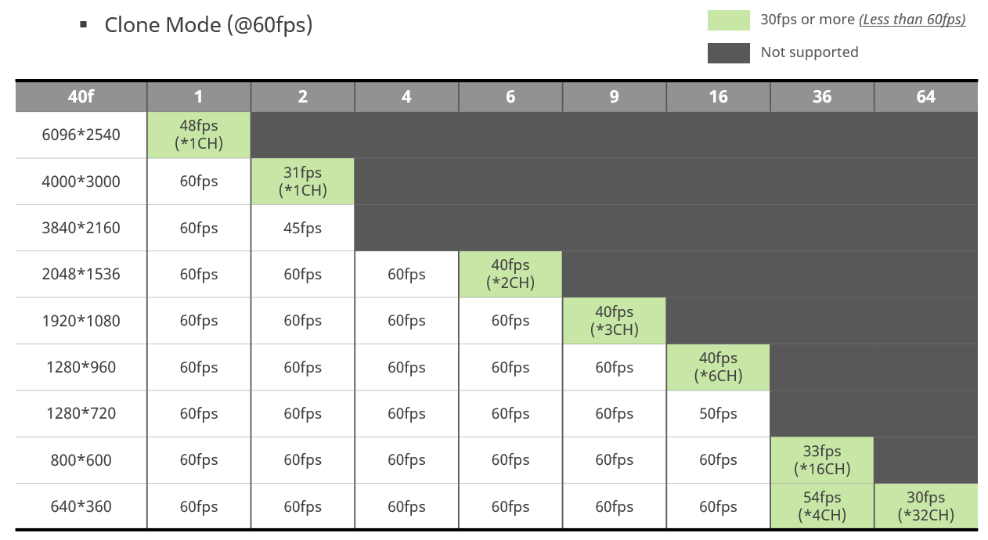Select the column header labeled 64
Image resolution: width=988 pixels, height=540 pixels.
pos(925,96)
